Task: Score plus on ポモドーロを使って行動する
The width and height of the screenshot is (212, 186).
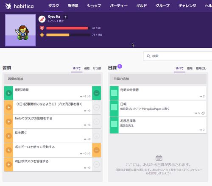Action: pos(8,150)
